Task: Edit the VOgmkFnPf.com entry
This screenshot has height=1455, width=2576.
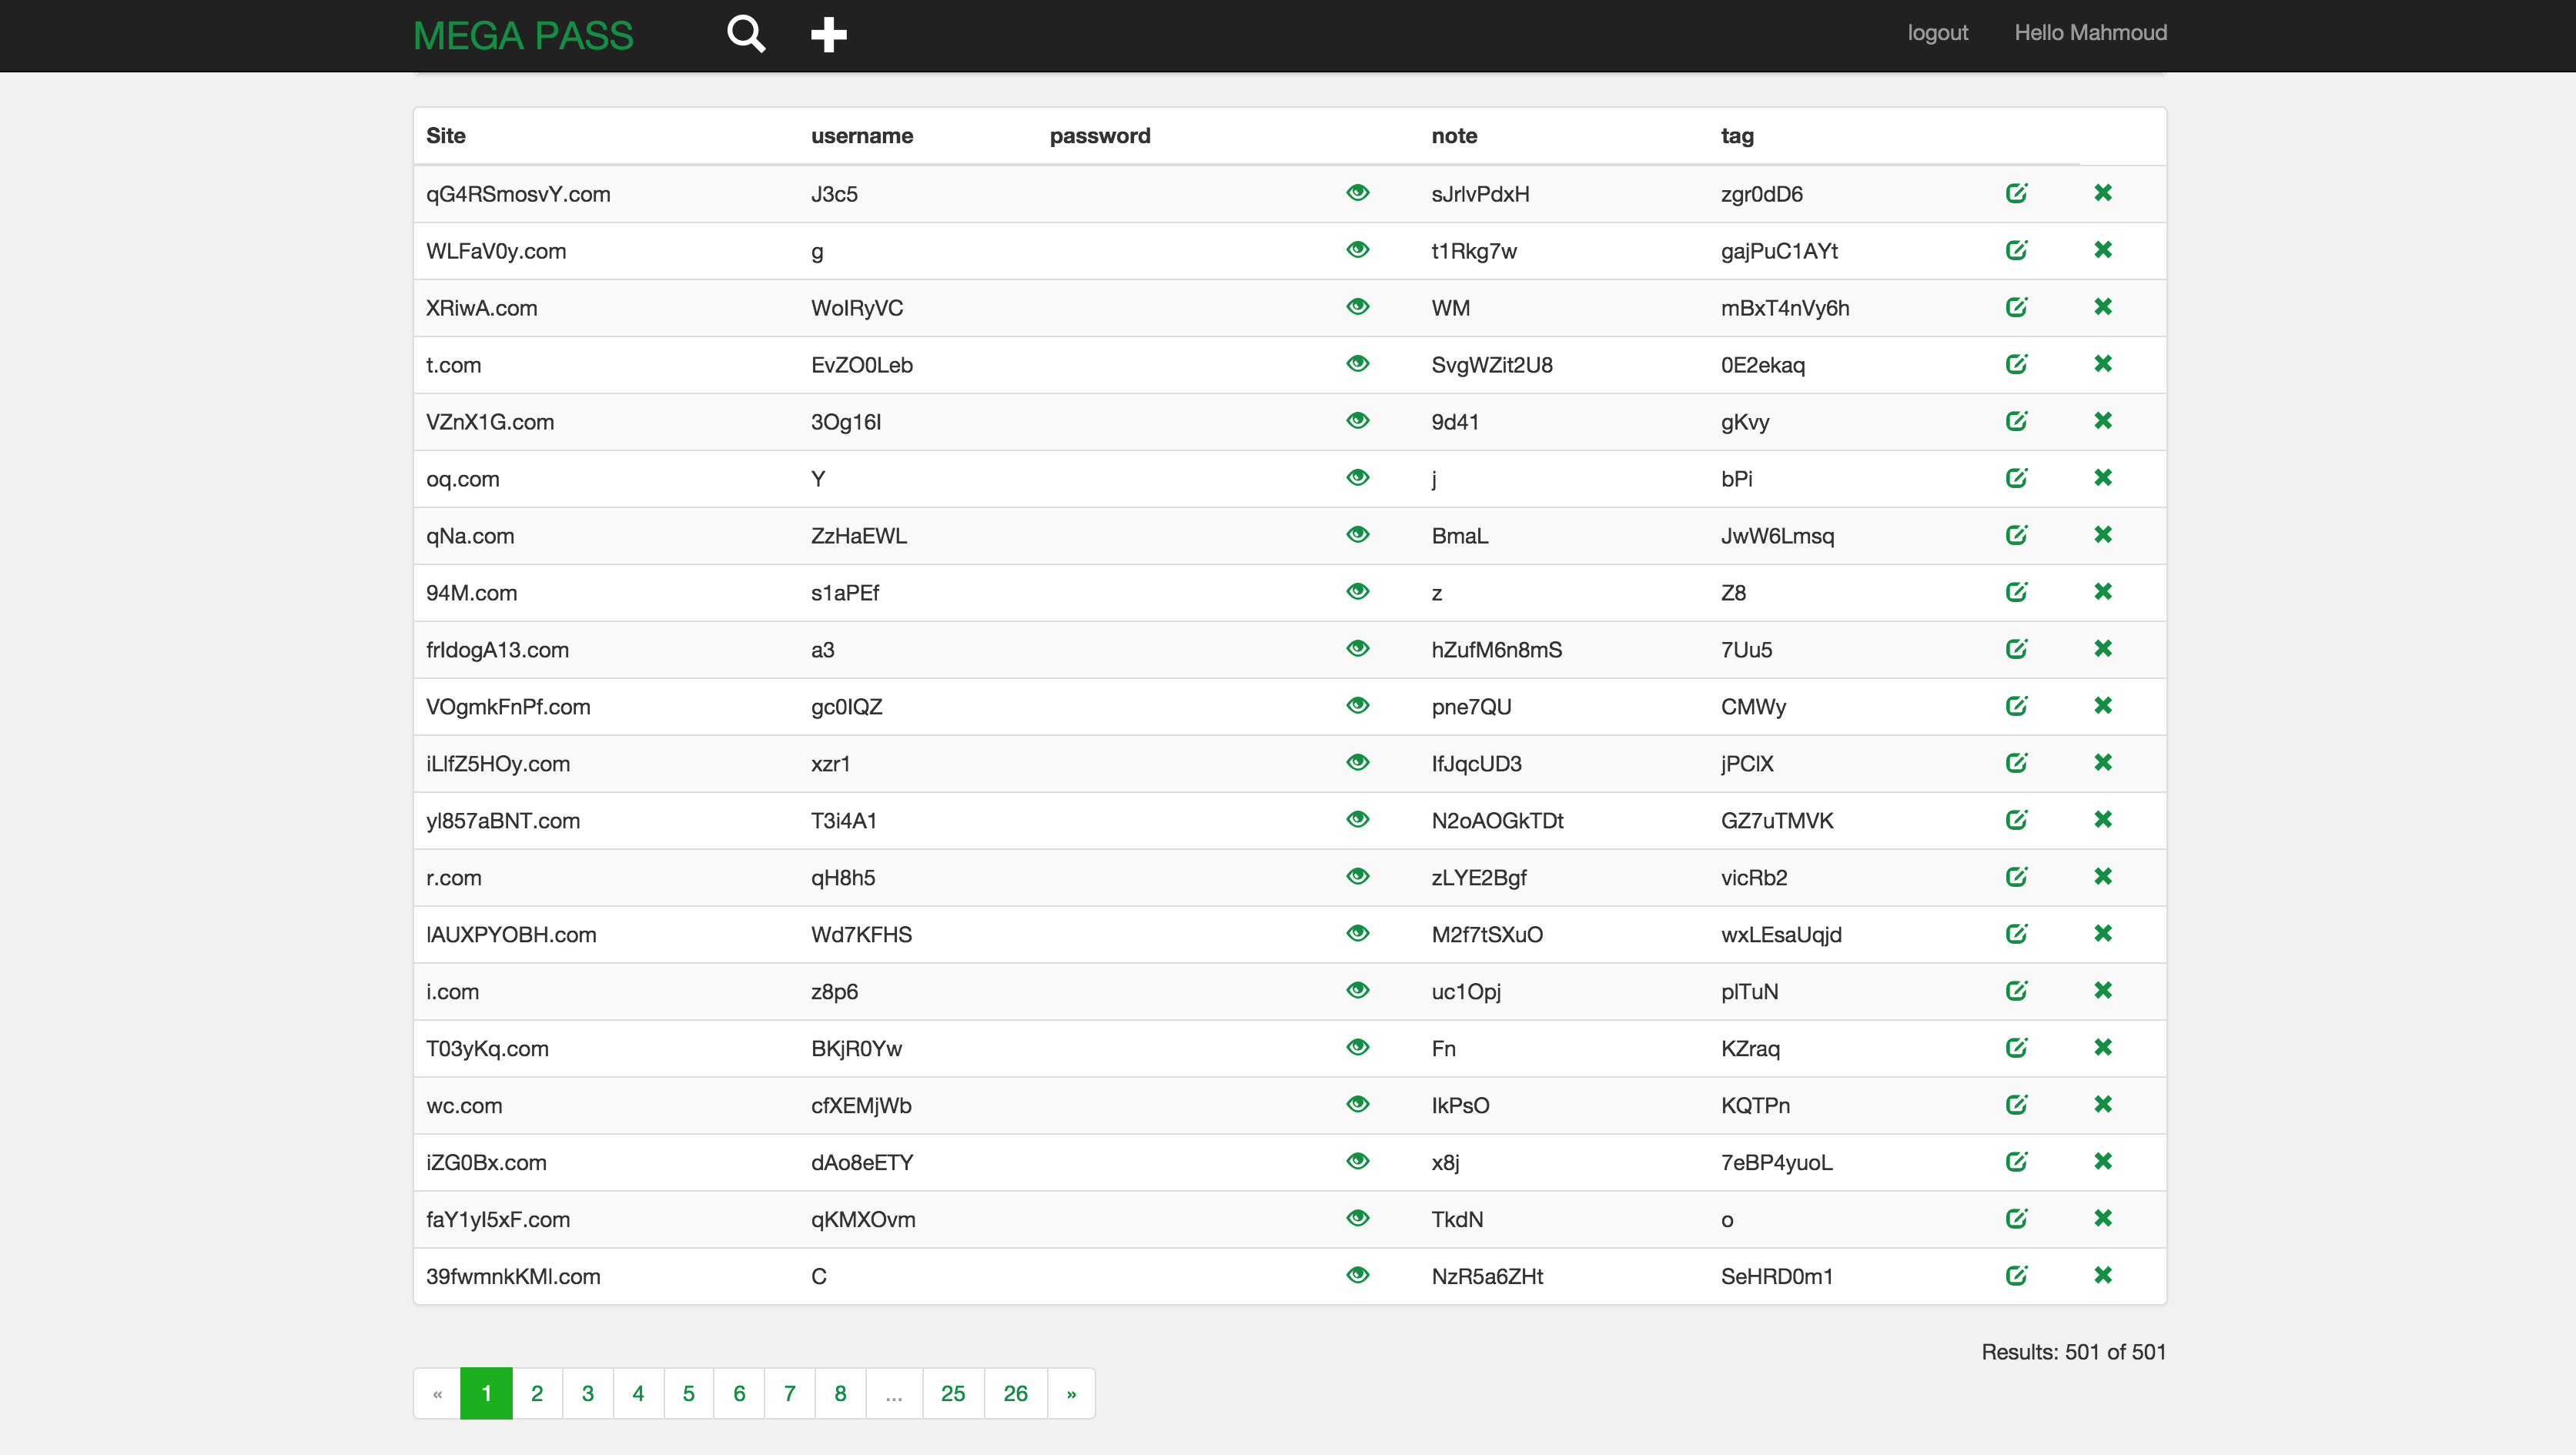Action: 2016,706
